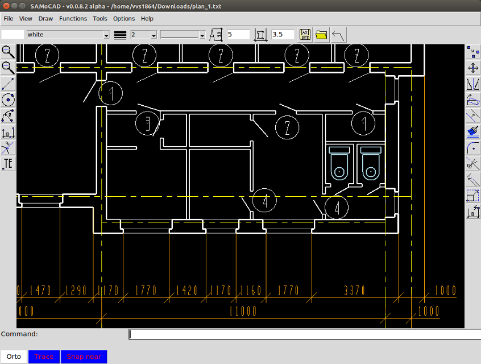The width and height of the screenshot is (481, 364).
Task: Select the Trim scissors tool
Action: pos(472,164)
